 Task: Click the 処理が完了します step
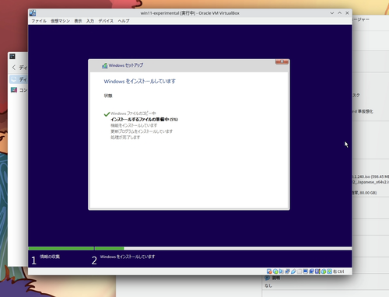[125, 138]
